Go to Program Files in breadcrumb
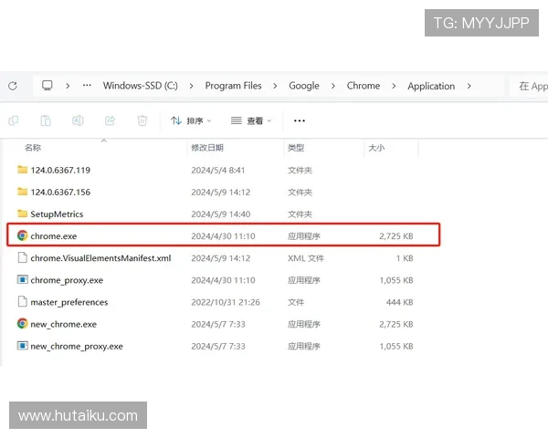 point(233,86)
